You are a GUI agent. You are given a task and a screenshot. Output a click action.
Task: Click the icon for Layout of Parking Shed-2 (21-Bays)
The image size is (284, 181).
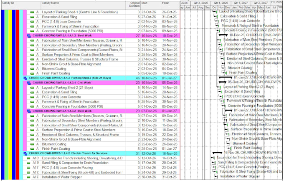[x=32, y=88]
